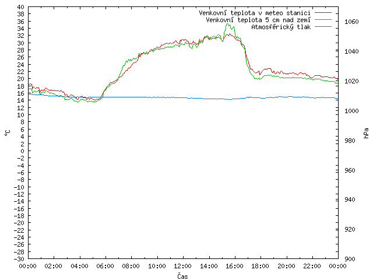373x280 pixels.
Task: Click the 'hPa' right axis title
Action: coord(366,133)
